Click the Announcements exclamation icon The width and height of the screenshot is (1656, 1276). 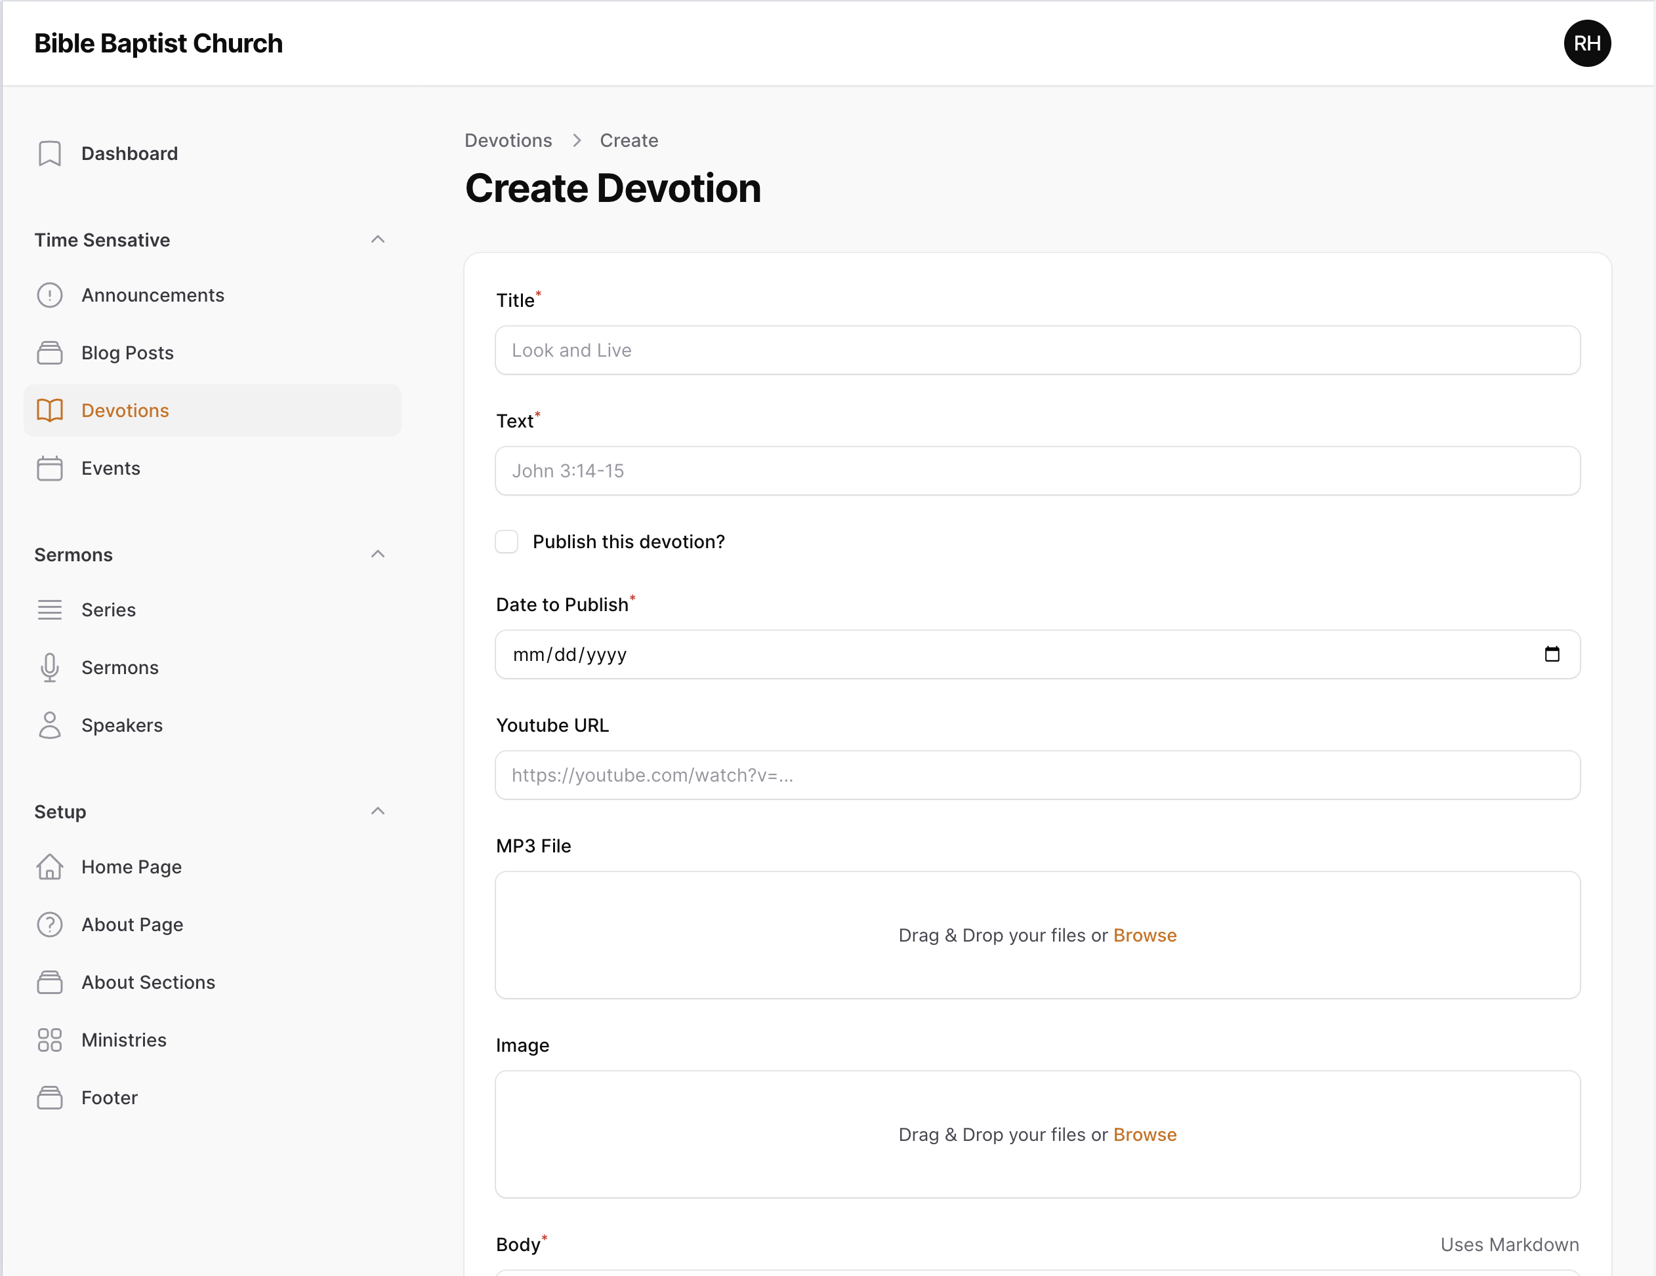[49, 295]
